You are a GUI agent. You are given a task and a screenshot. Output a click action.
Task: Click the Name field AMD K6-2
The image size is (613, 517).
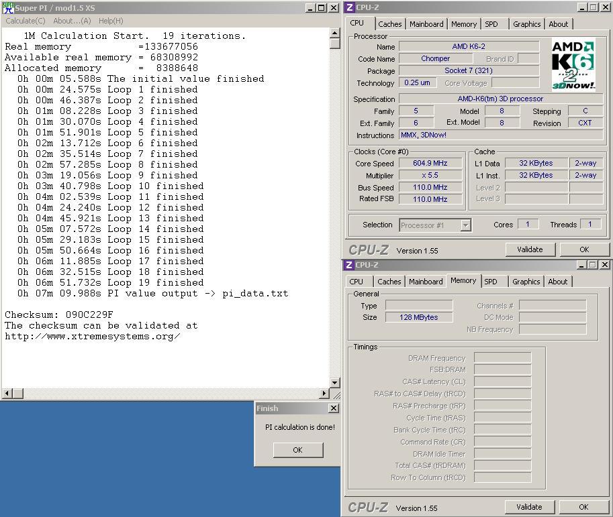469,46
